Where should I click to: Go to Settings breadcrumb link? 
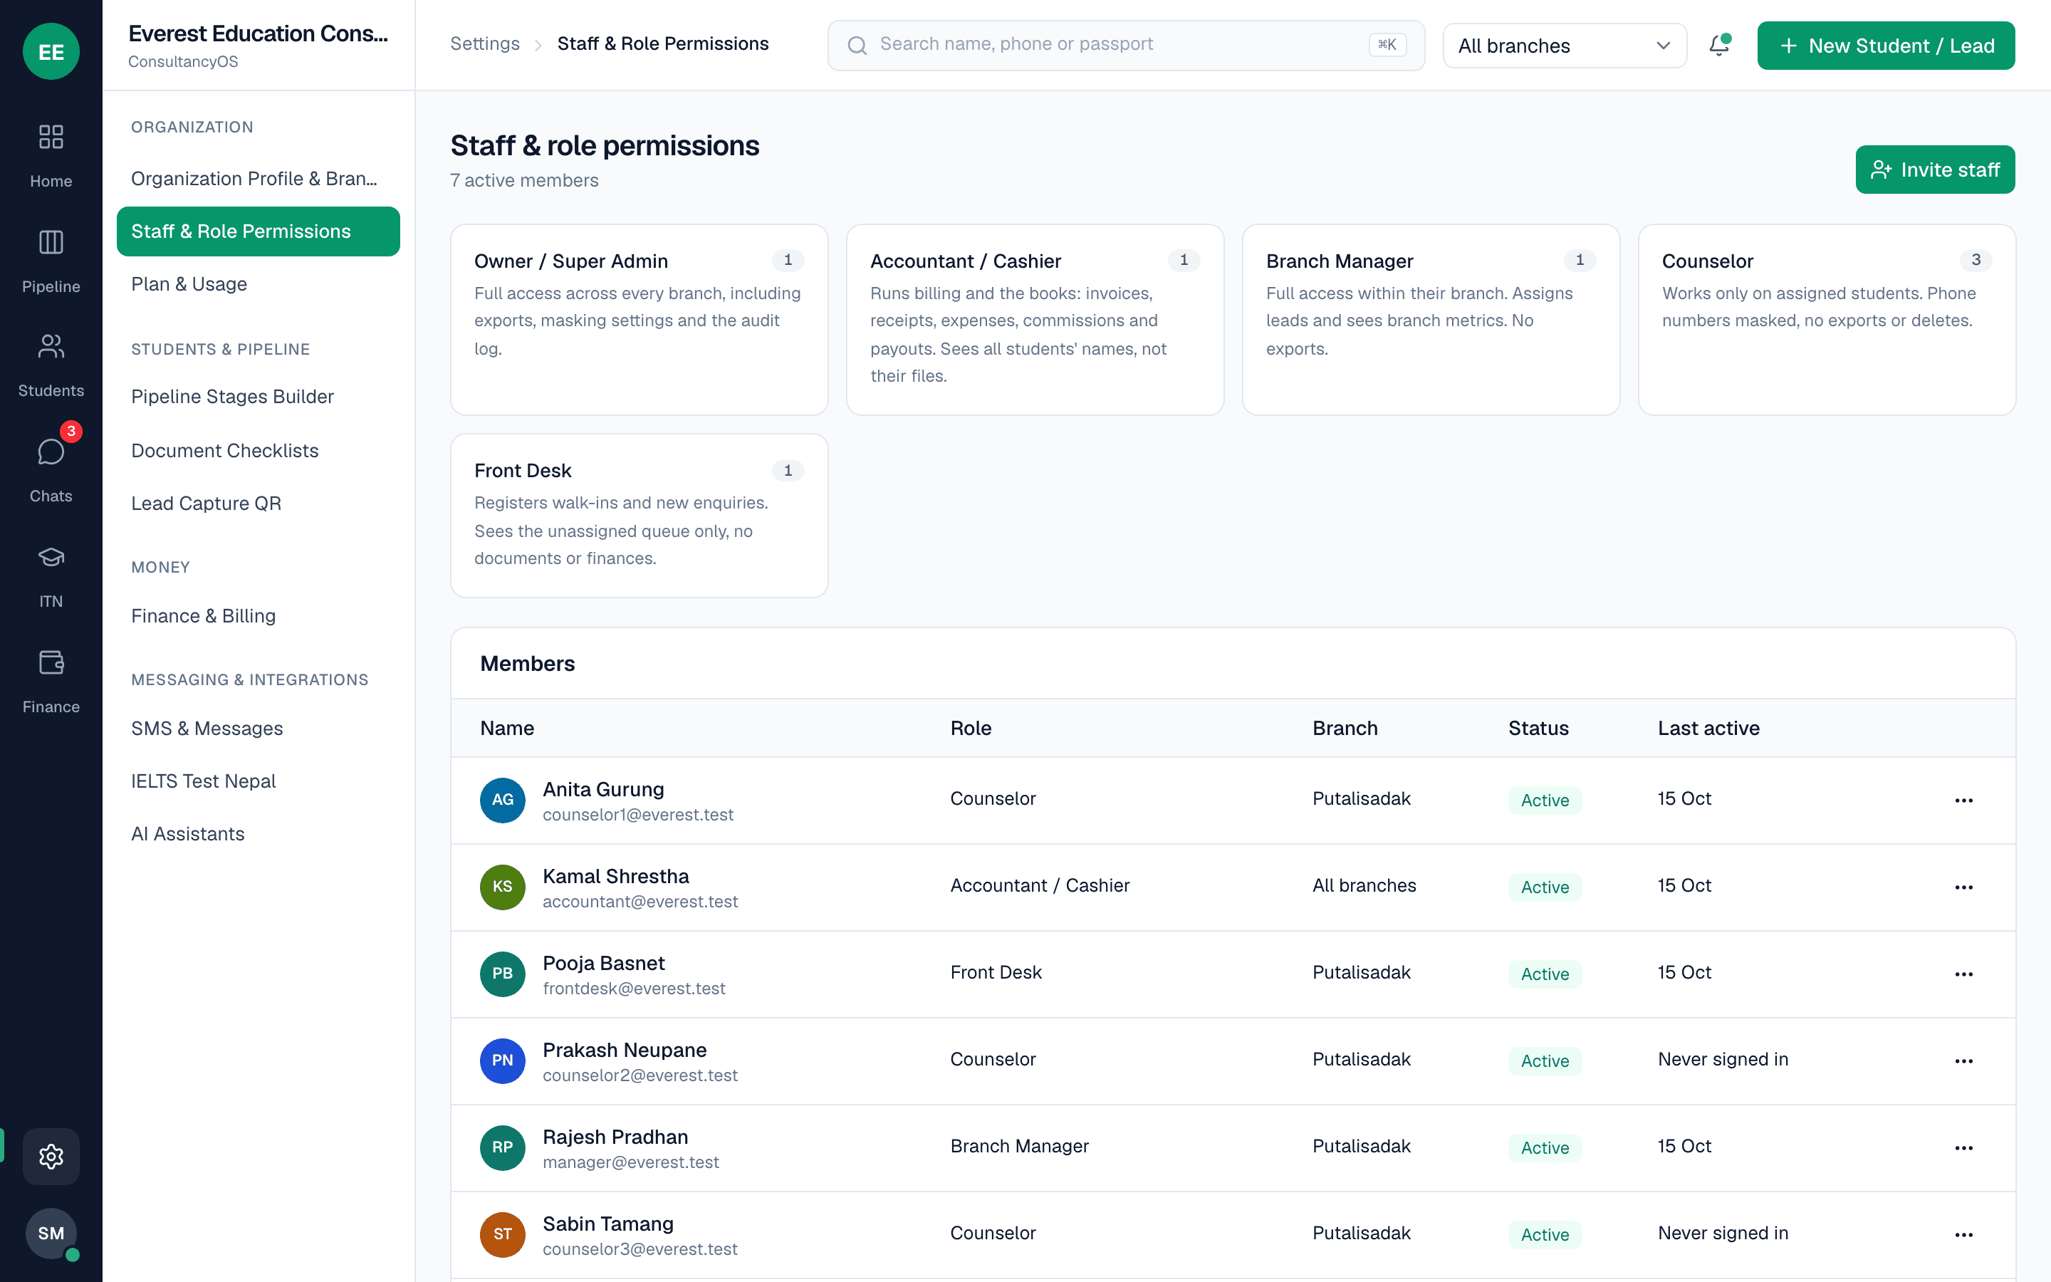485,43
